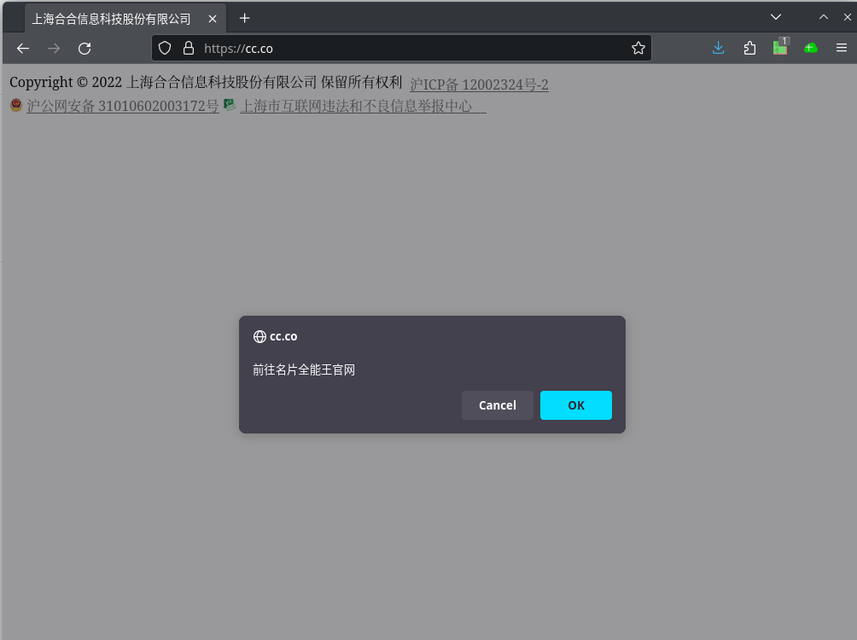Screen dimensions: 857x640
Task: Open the 沪公网安备 31010602003172号 link
Action: (x=122, y=107)
